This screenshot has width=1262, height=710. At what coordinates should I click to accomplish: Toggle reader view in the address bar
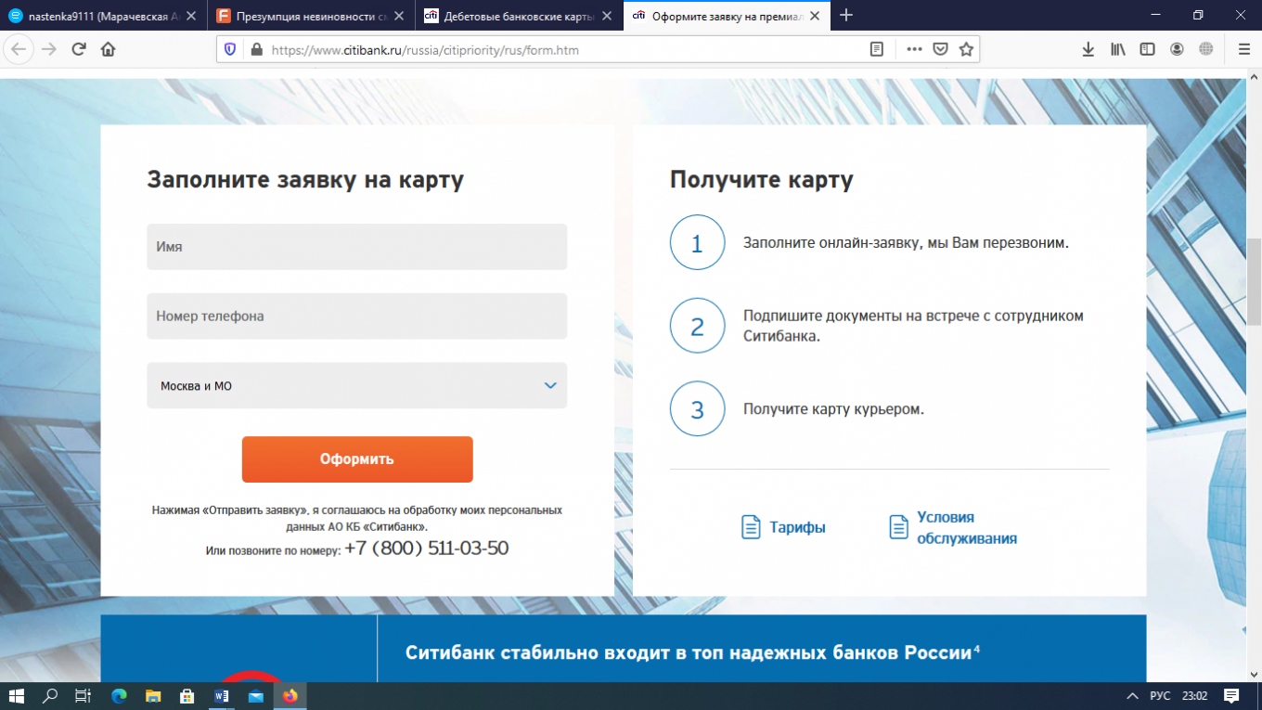click(876, 50)
